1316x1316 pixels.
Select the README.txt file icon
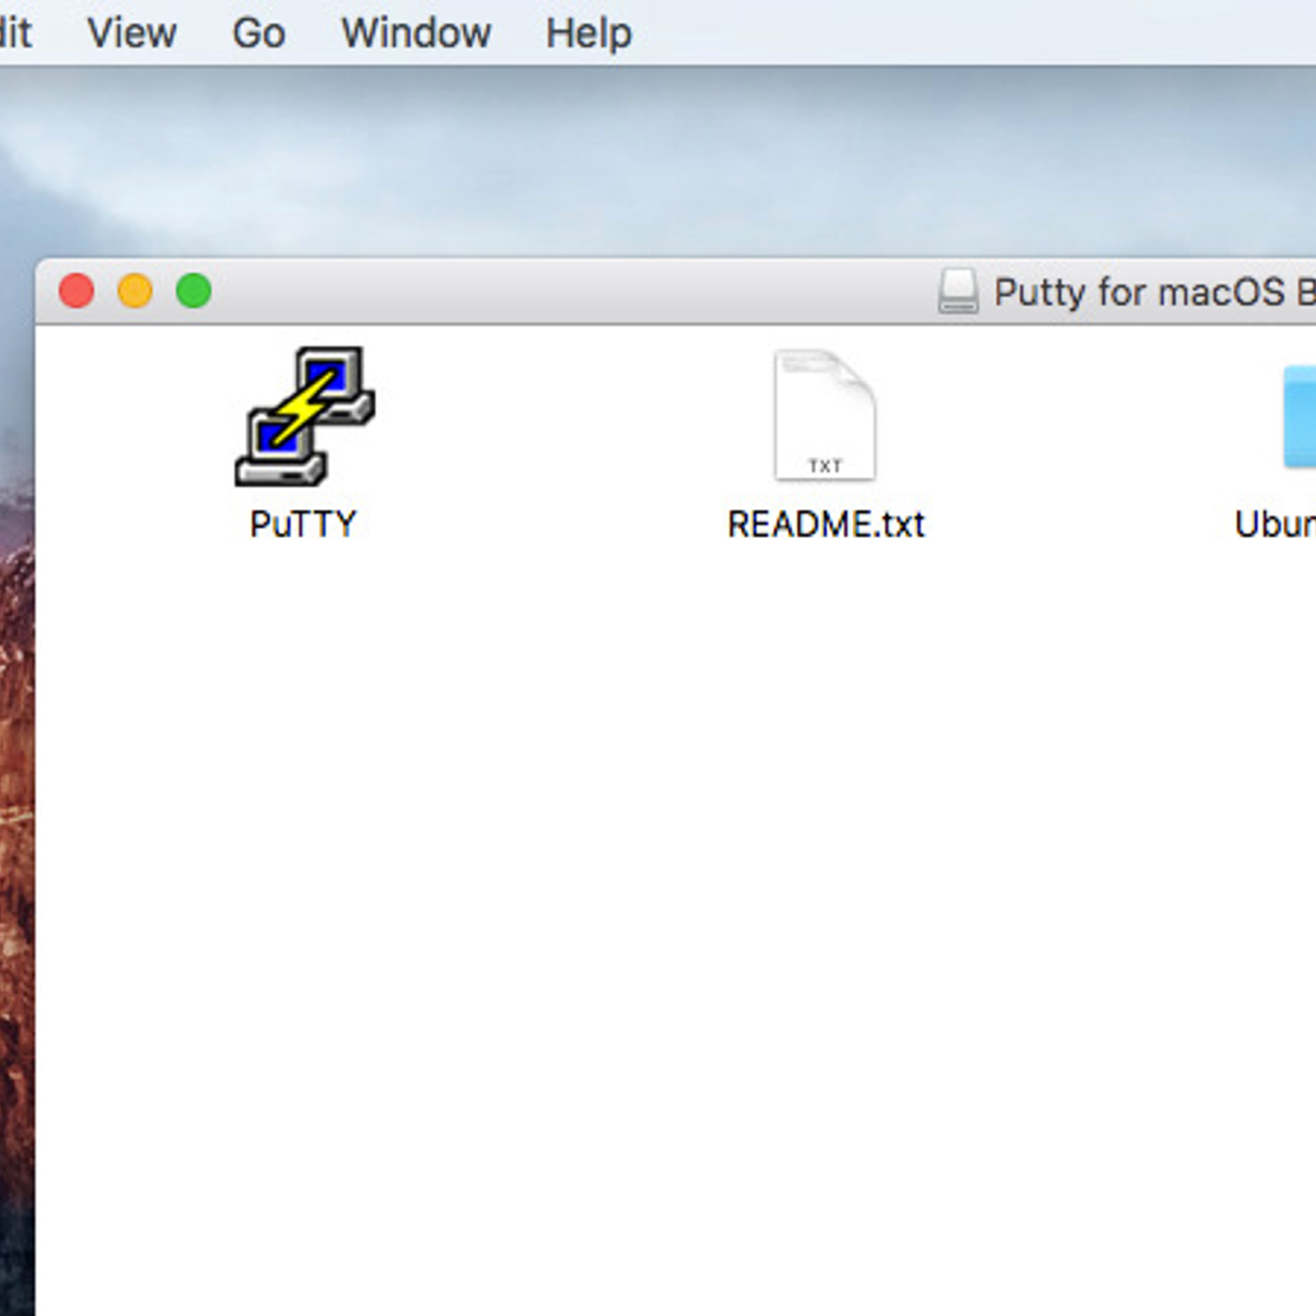825,415
